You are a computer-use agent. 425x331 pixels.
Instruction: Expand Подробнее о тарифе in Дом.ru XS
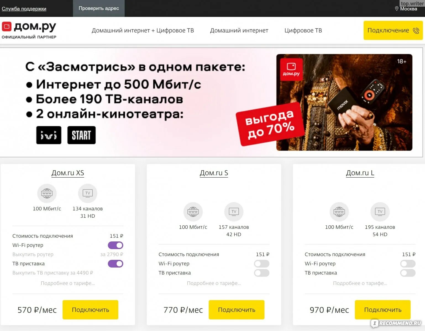coord(68,283)
